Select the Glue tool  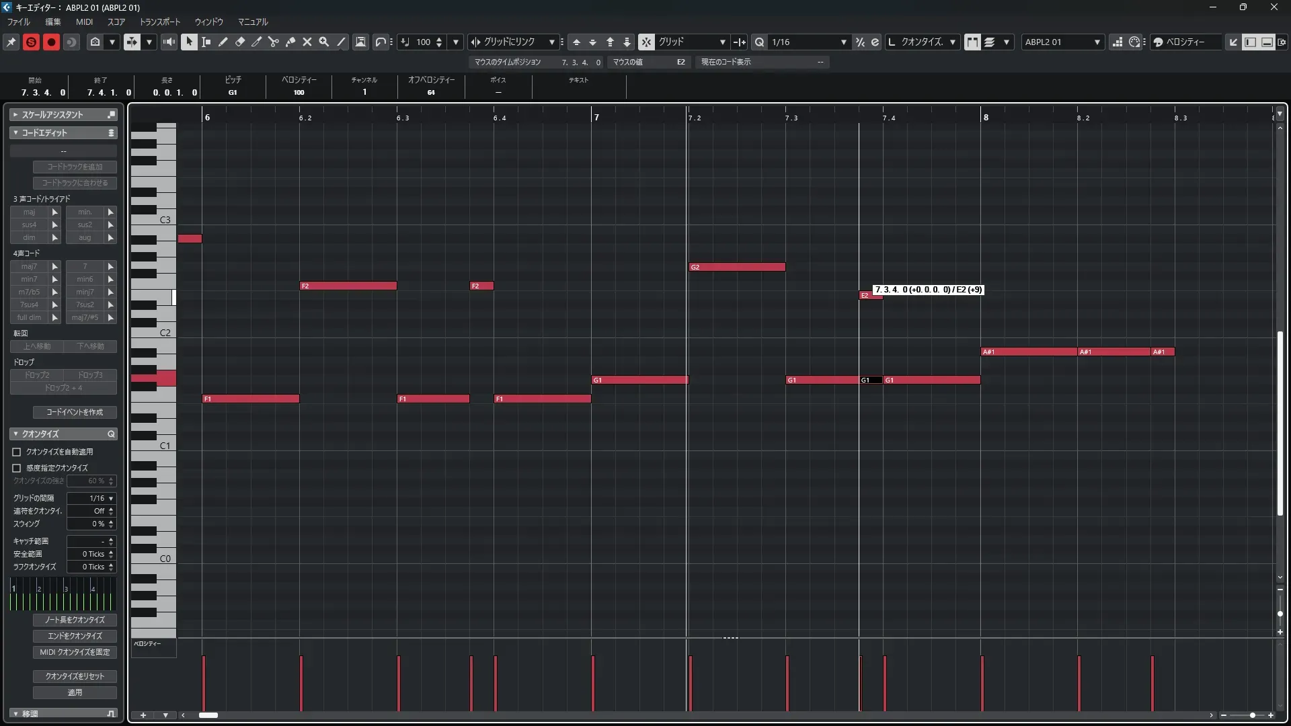290,42
